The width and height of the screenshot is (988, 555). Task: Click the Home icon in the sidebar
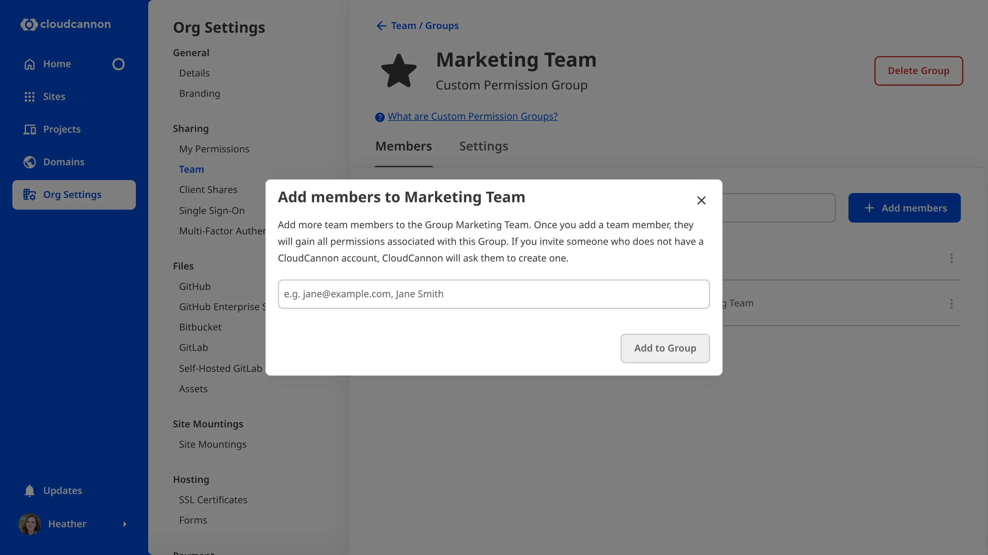click(30, 64)
